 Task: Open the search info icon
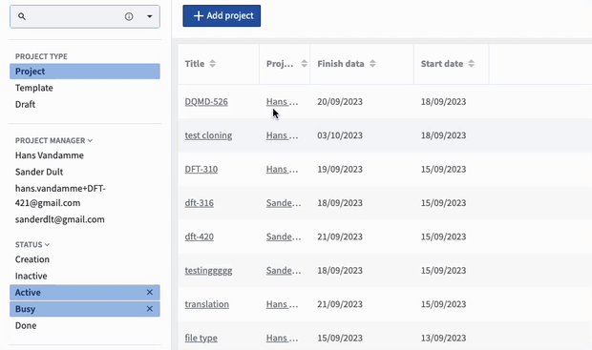pyautogui.click(x=129, y=16)
